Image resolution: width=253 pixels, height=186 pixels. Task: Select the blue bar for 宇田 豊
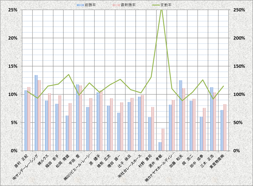click(x=77, y=118)
